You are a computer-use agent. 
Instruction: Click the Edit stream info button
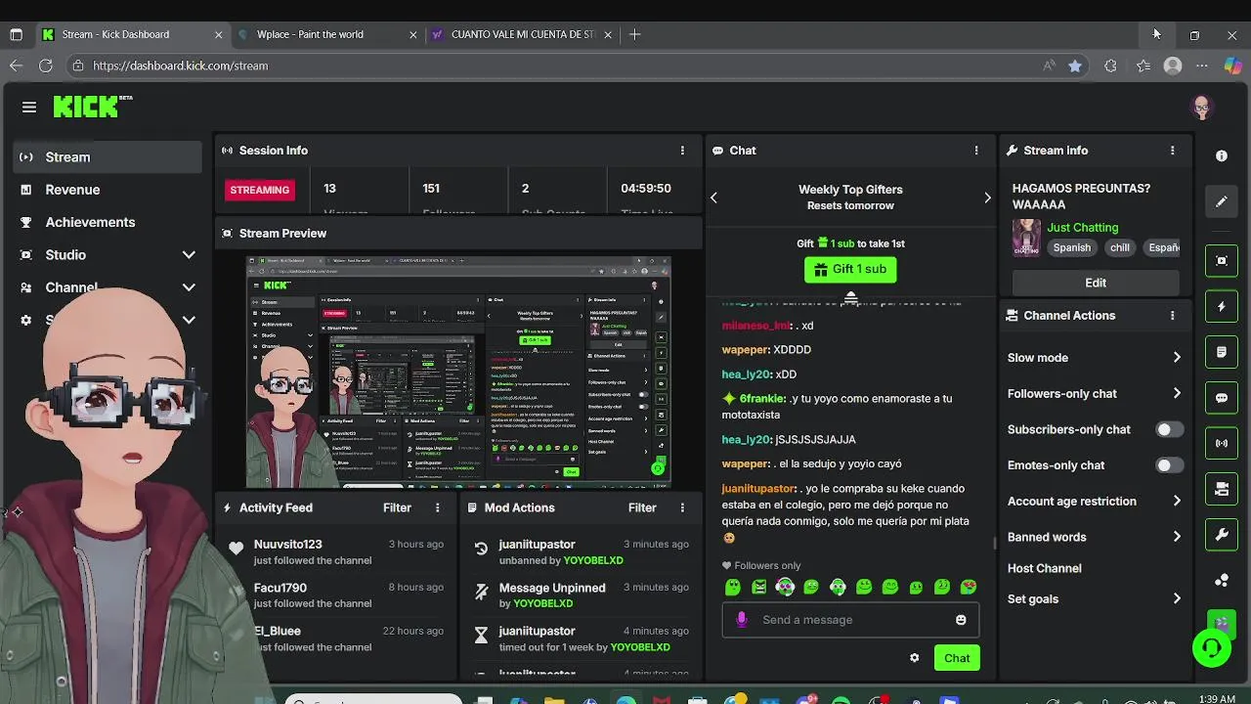[x=1096, y=283]
